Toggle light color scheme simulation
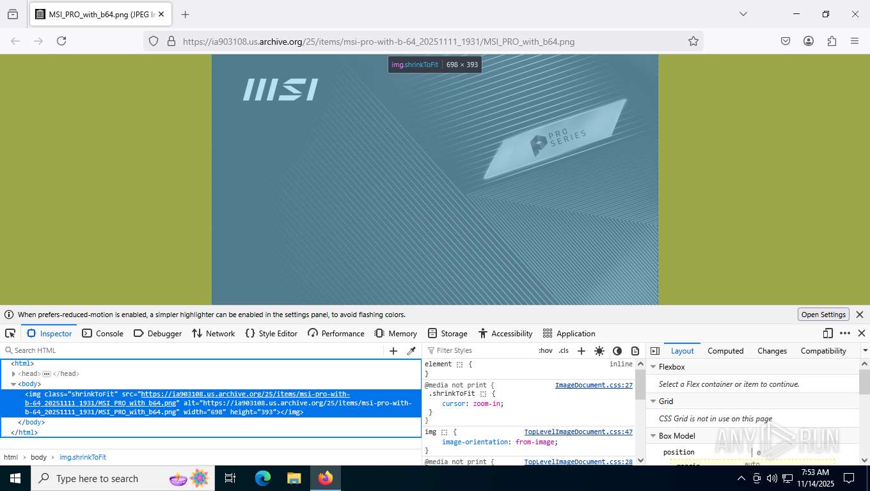Viewport: 870px width, 491px height. tap(599, 351)
